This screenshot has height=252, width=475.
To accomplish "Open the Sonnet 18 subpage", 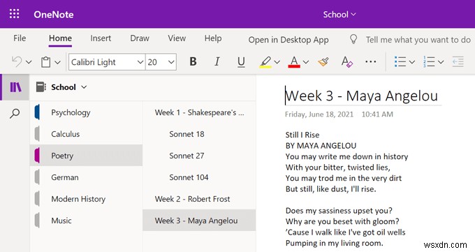I will click(199, 134).
